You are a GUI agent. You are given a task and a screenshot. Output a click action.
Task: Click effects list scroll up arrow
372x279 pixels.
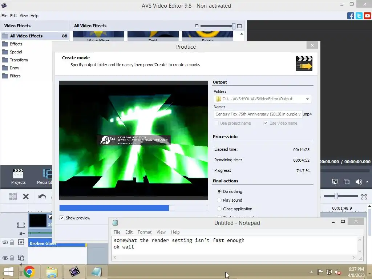[242, 34]
